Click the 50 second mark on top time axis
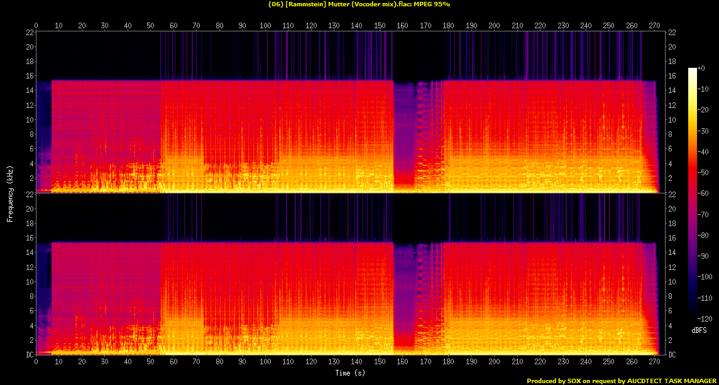Image resolution: width=719 pixels, height=385 pixels. tap(151, 26)
